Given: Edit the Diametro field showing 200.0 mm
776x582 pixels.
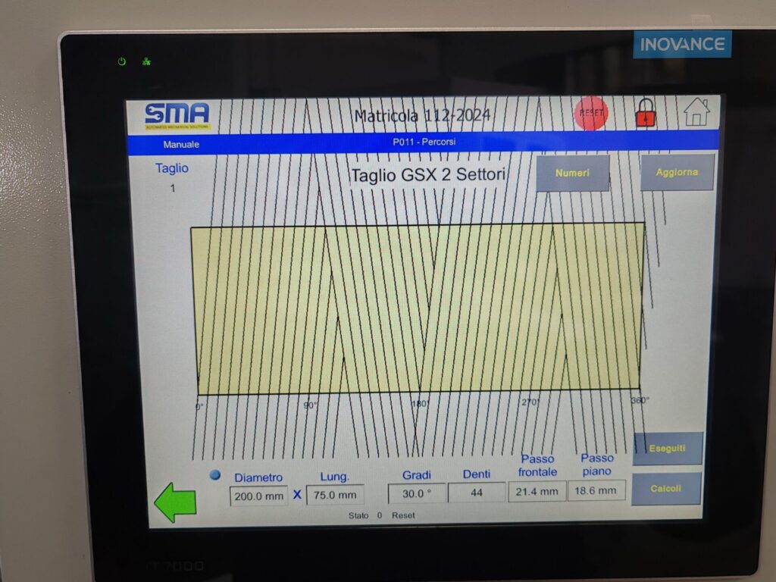Looking at the screenshot, I should tap(258, 495).
